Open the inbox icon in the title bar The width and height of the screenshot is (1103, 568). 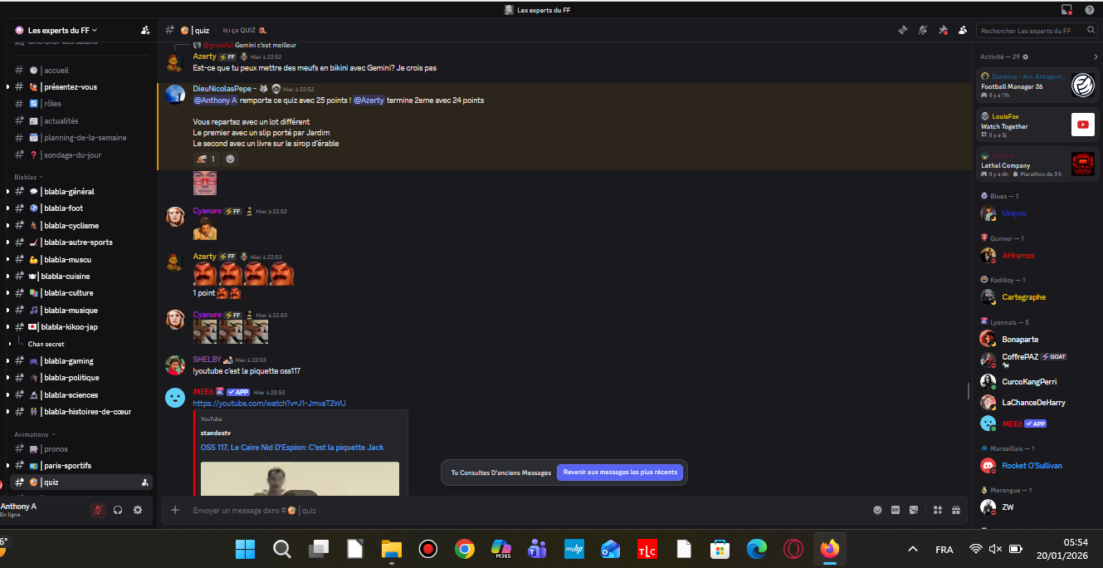pyautogui.click(x=1066, y=10)
